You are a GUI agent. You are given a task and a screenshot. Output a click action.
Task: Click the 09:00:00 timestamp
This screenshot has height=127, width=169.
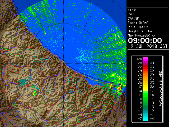pos(145,40)
